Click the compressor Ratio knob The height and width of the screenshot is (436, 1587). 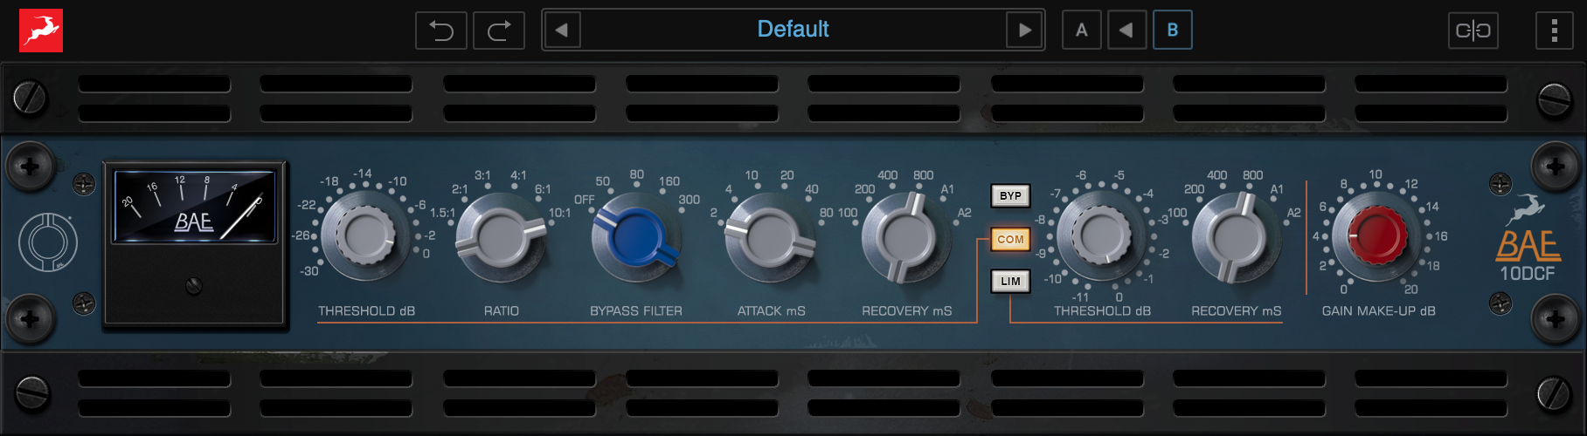pos(500,237)
